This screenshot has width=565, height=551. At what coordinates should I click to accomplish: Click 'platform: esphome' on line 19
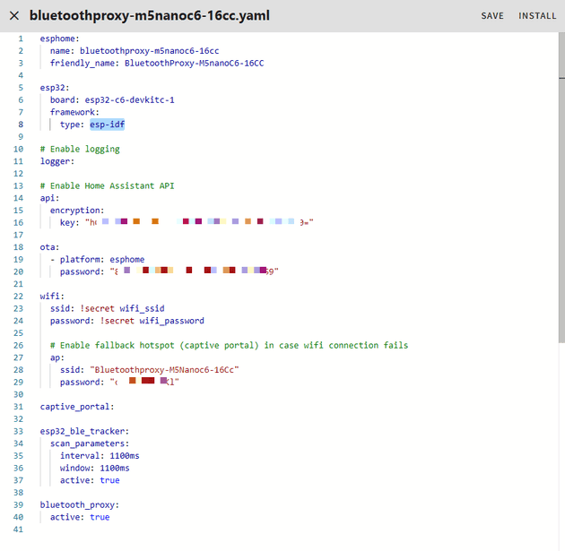[x=102, y=259]
